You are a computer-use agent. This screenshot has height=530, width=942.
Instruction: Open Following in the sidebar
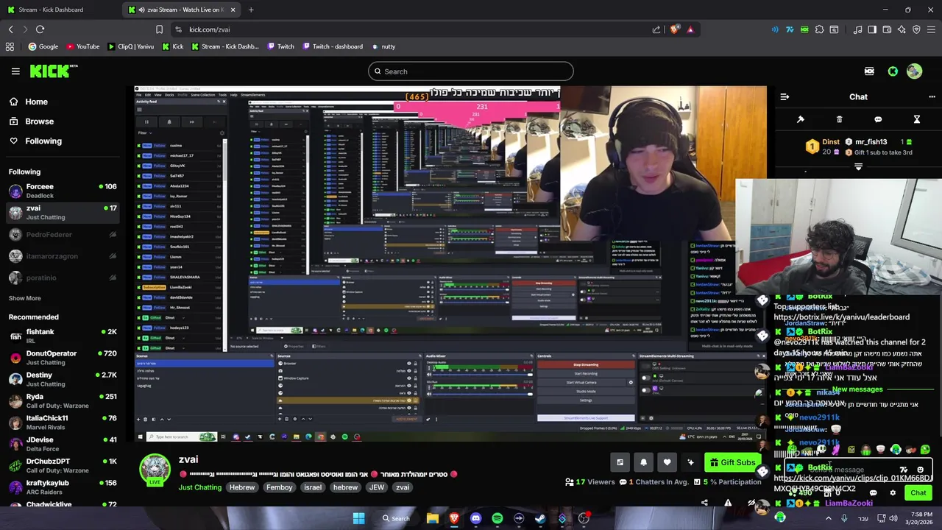(43, 141)
